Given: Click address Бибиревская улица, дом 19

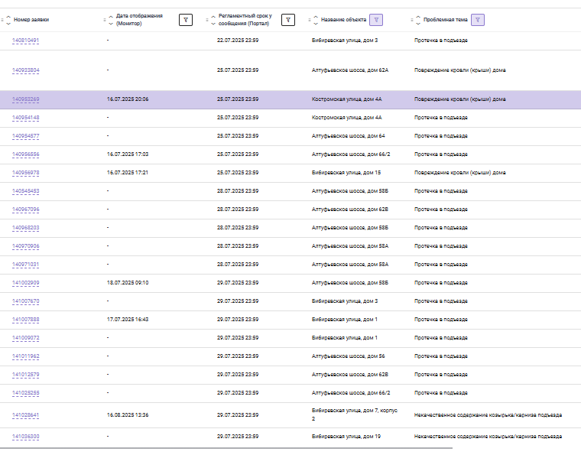Looking at the screenshot, I should pos(346,437).
